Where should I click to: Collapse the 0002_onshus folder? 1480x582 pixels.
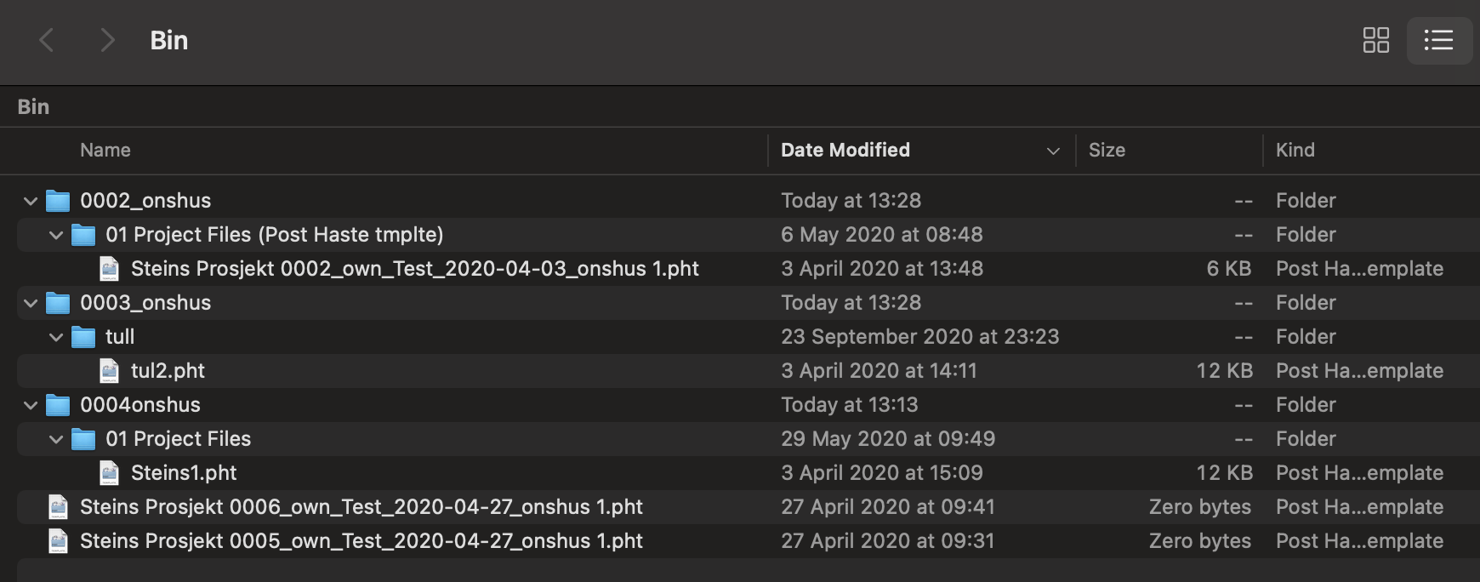coord(31,201)
